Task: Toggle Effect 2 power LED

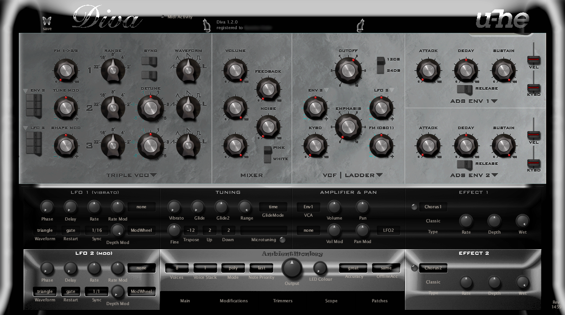Action: [414, 268]
